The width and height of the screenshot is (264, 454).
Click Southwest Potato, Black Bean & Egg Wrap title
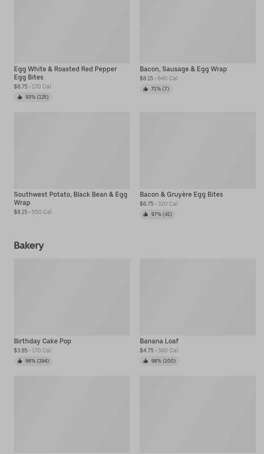pos(71,198)
